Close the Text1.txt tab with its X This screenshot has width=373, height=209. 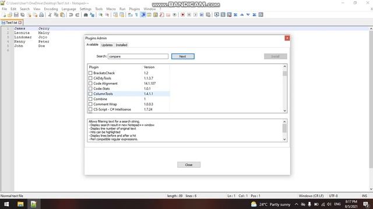pyautogui.click(x=20, y=23)
